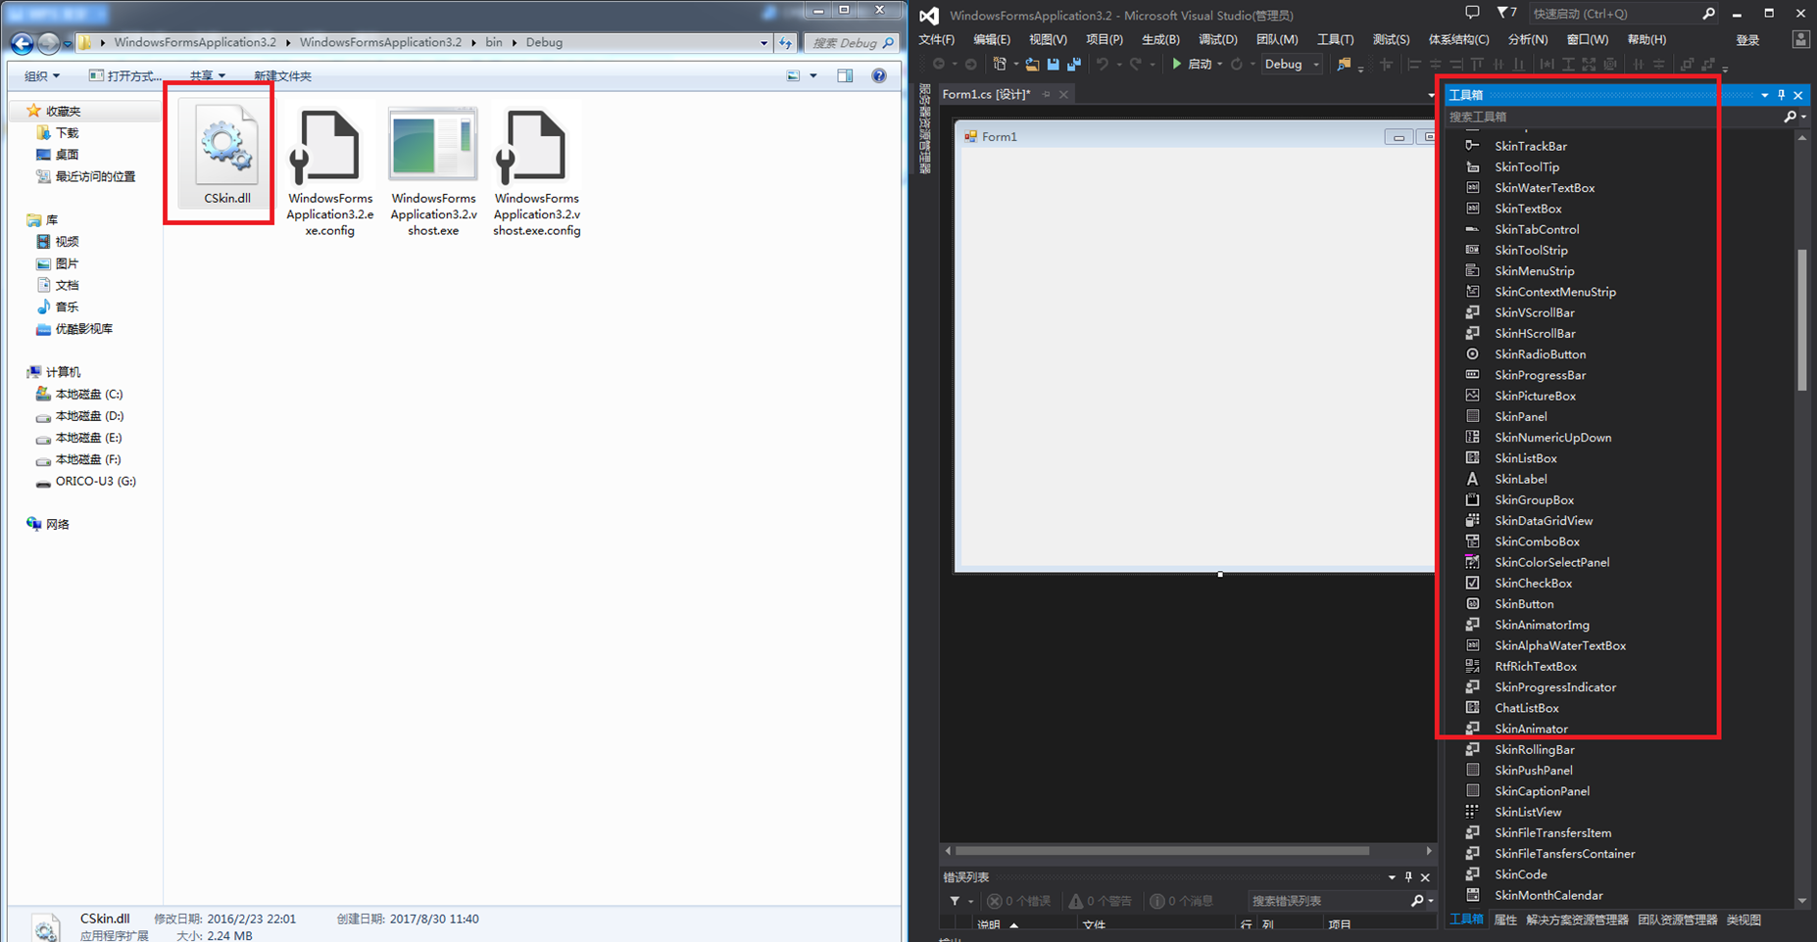
Task: Open 共享 dropdown in Explorer toolbar
Action: [207, 75]
